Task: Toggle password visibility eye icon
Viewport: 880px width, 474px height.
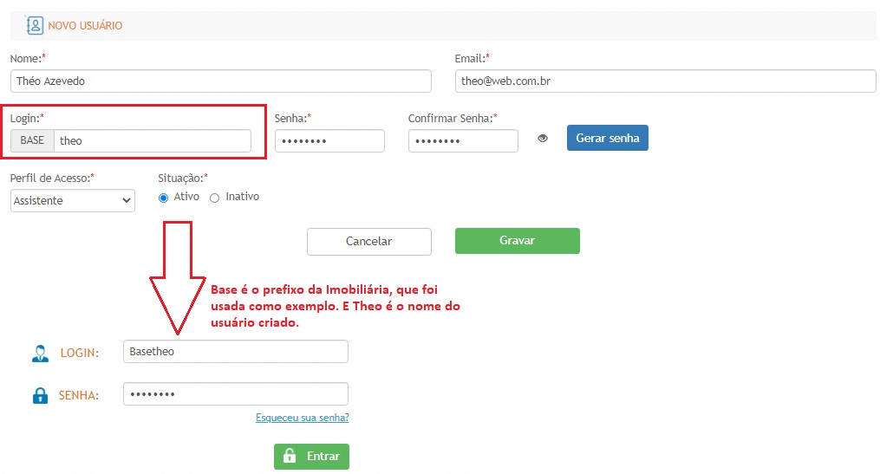Action: pyautogui.click(x=543, y=138)
